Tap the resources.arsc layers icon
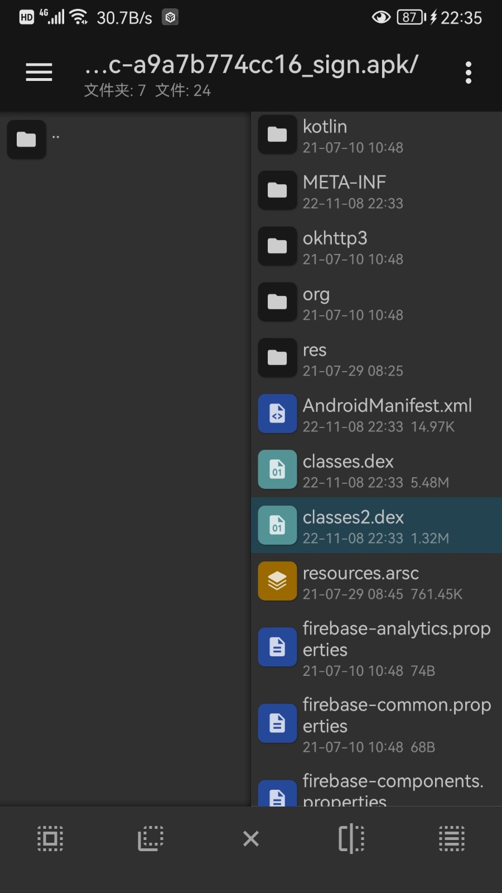502x893 pixels. pos(277,581)
